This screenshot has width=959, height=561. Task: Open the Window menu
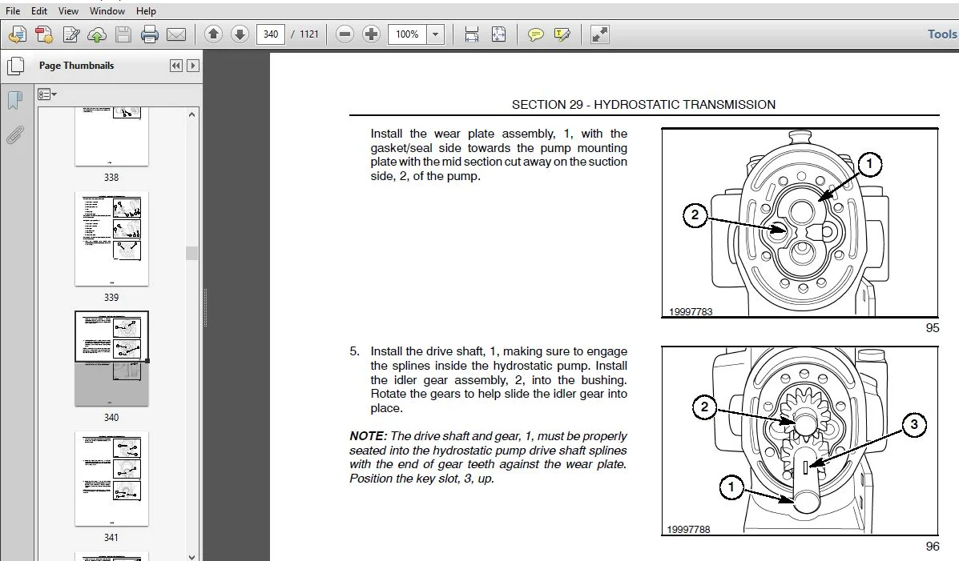pyautogui.click(x=107, y=11)
